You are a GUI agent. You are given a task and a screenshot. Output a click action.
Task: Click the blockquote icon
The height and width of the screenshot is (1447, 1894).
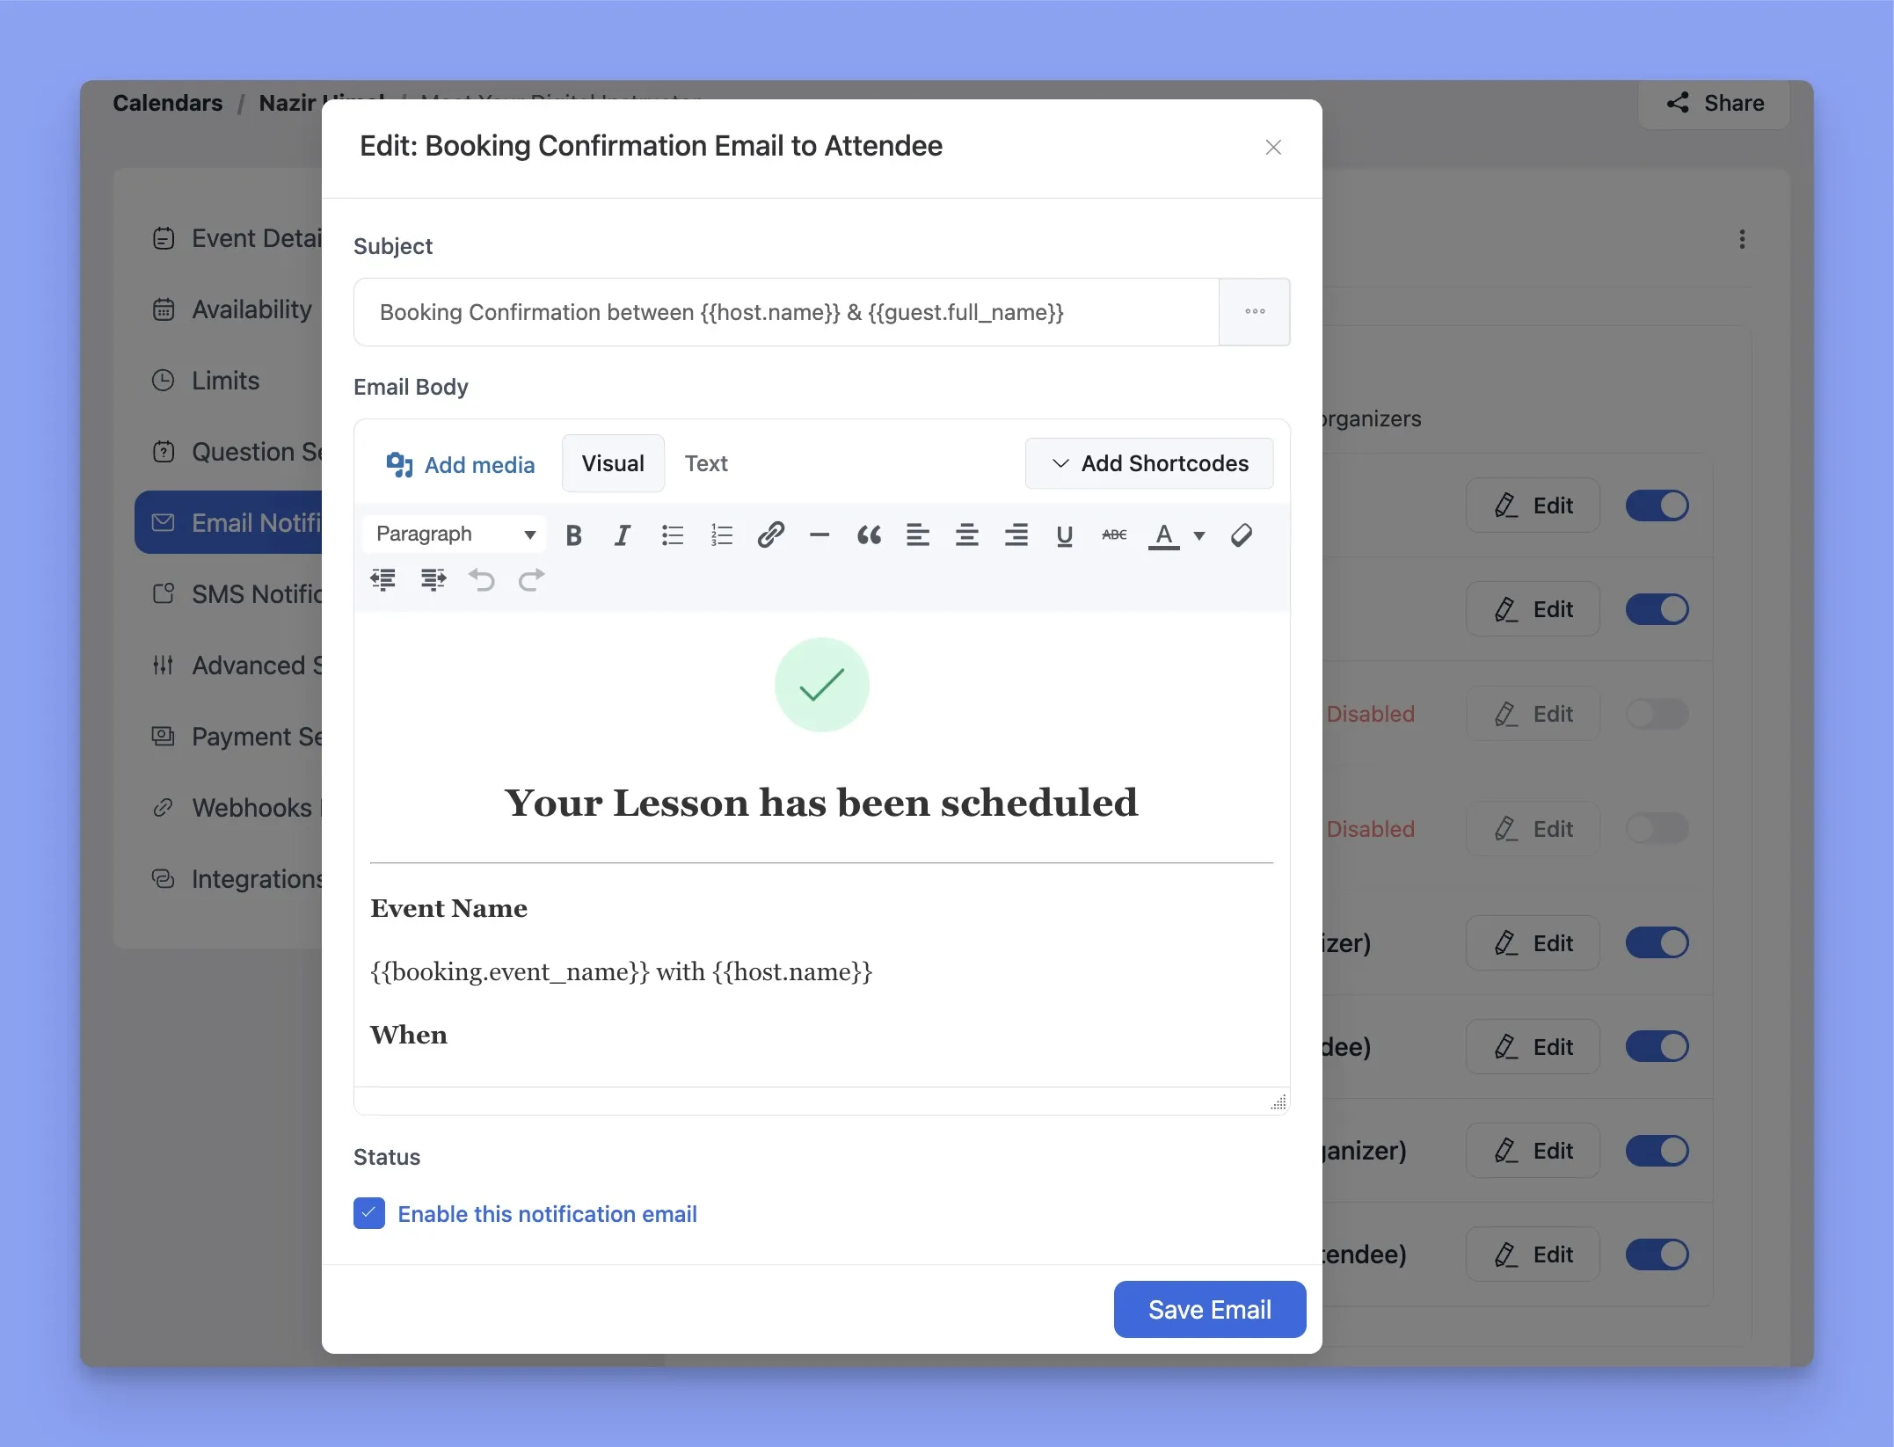pos(866,534)
